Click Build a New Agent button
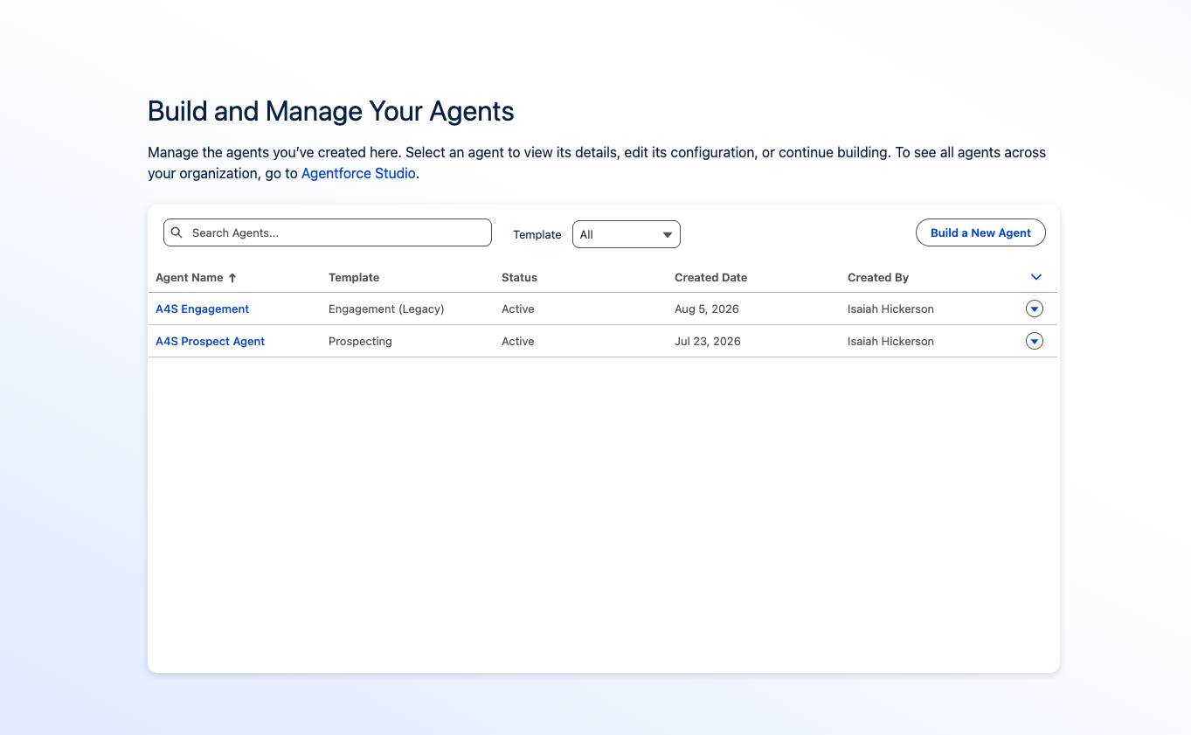This screenshot has width=1191, height=735. pos(980,232)
